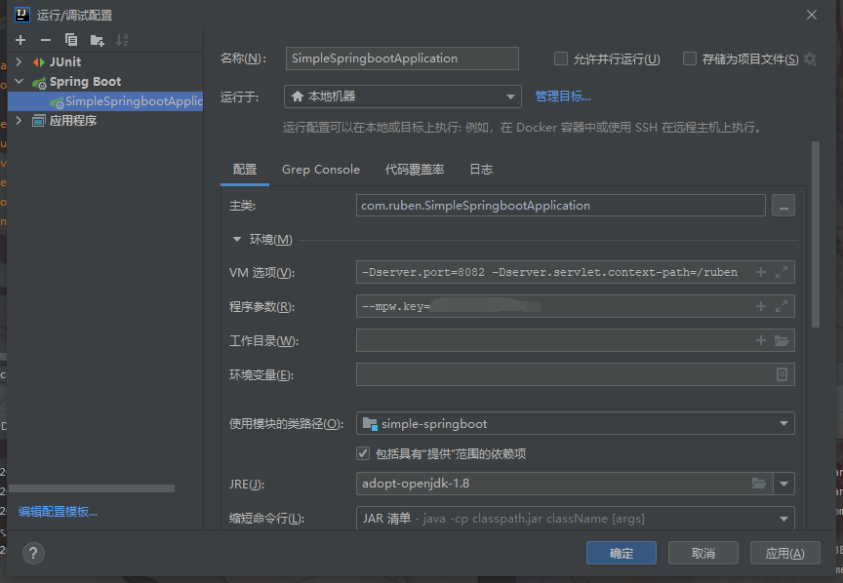Uncheck include provided scope dependencies checkbox
This screenshot has height=583, width=843.
[x=363, y=453]
